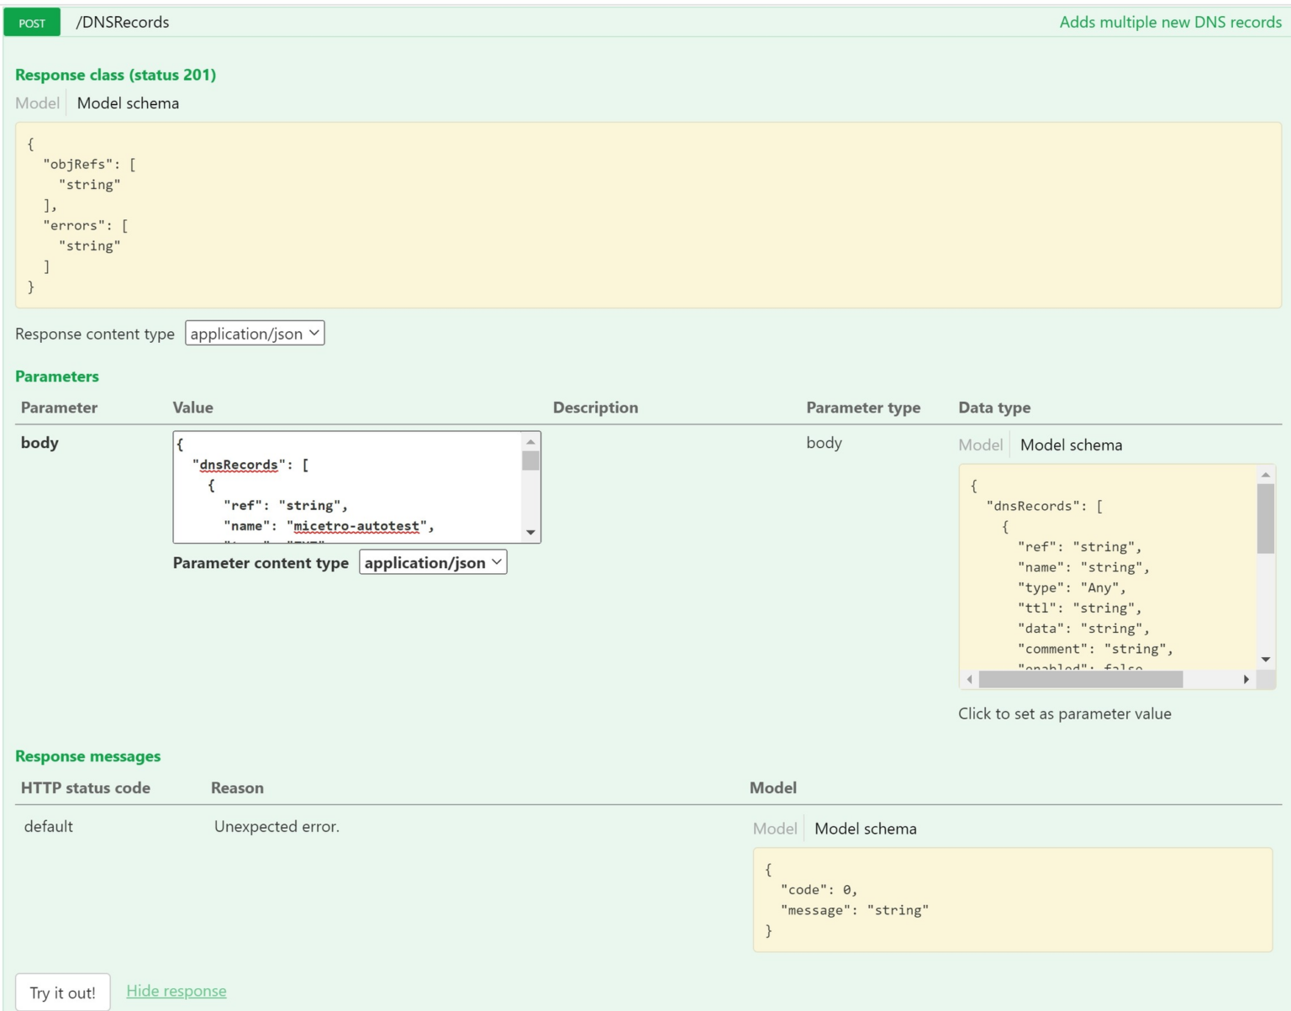Image resolution: width=1291 pixels, height=1011 pixels.
Task: Click the Try it out! button
Action: point(61,991)
